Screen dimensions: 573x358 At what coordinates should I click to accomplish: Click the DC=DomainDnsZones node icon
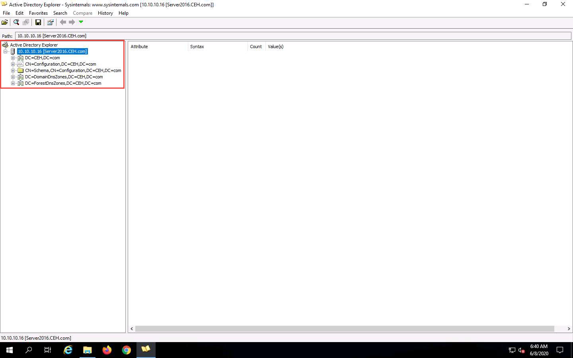pos(20,77)
